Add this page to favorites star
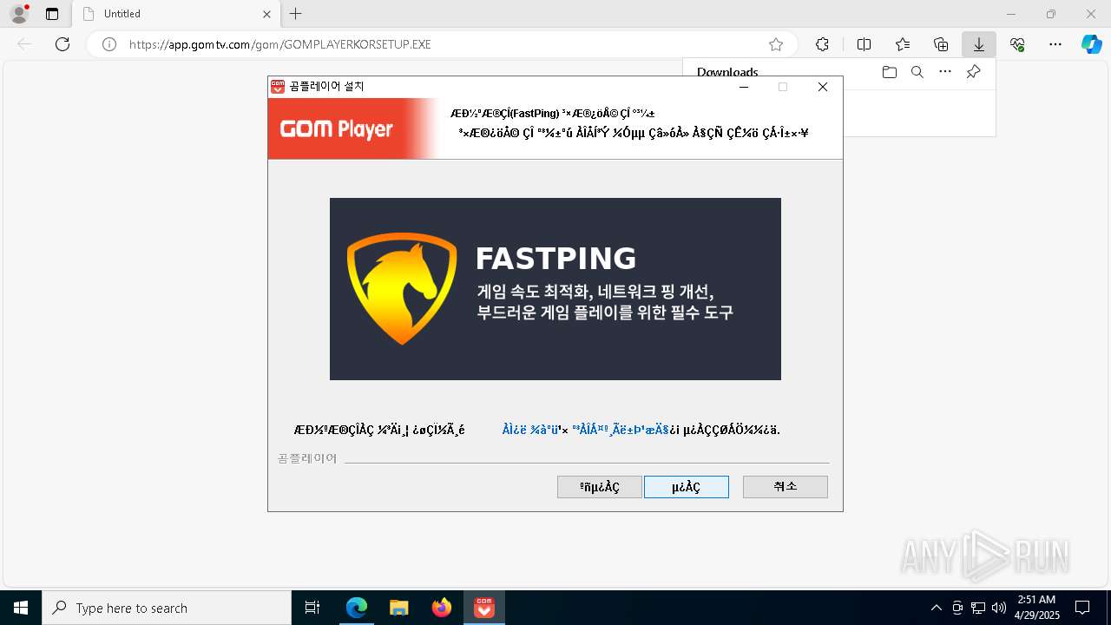1111x625 pixels. [x=776, y=44]
